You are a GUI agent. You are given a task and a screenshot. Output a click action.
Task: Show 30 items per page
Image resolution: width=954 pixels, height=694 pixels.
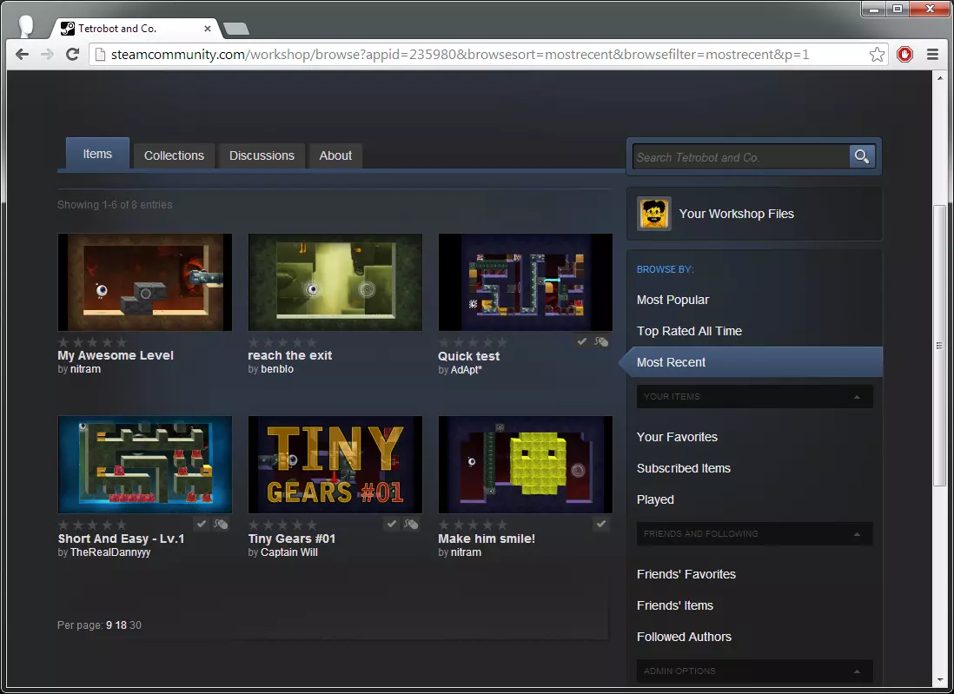point(136,625)
